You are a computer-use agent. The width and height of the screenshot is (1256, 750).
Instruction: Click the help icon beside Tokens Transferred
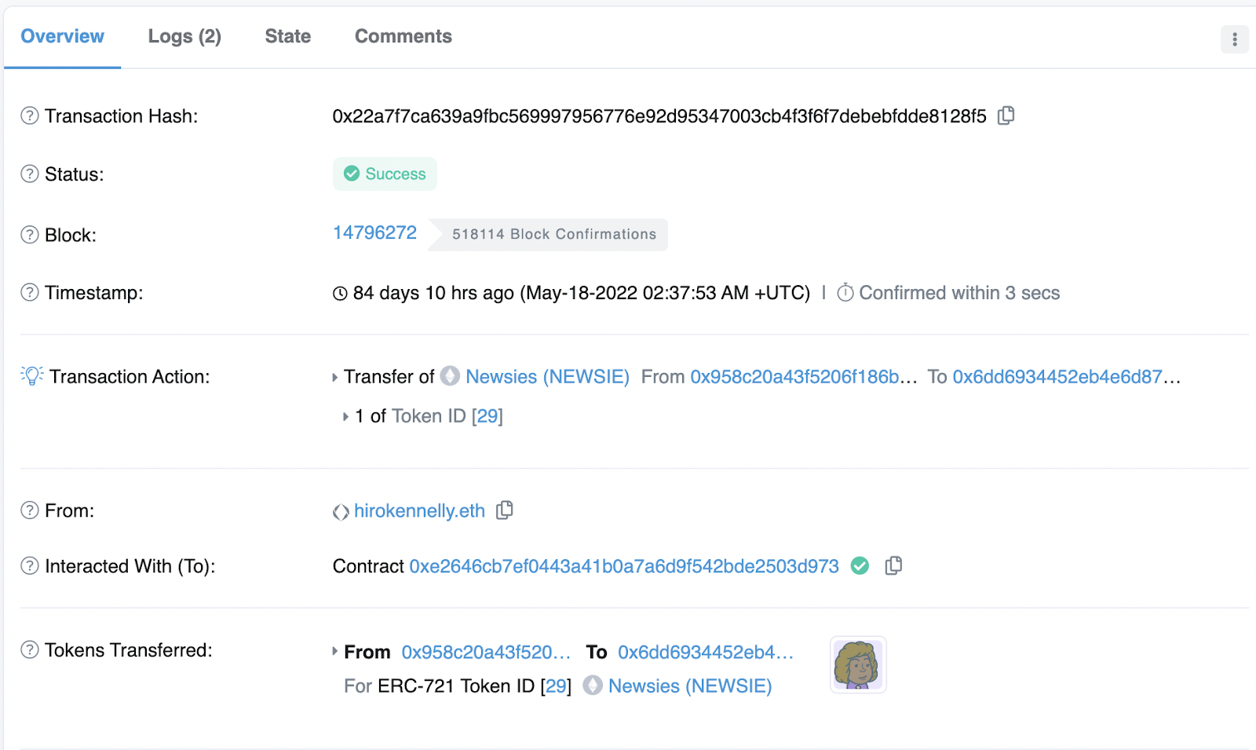(30, 649)
